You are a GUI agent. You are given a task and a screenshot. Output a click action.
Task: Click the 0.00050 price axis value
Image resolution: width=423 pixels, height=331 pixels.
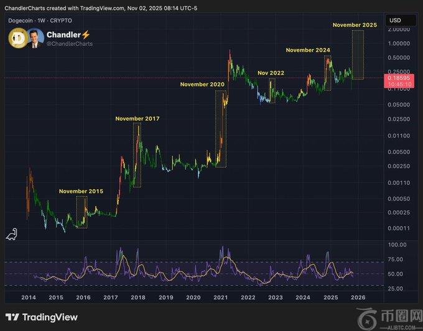(x=399, y=198)
